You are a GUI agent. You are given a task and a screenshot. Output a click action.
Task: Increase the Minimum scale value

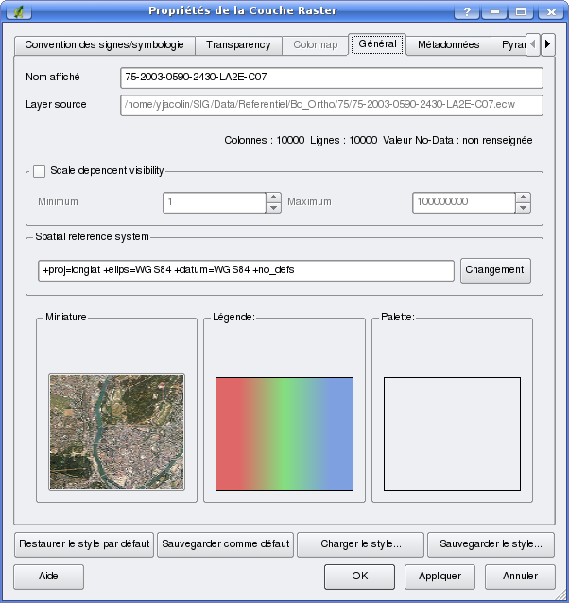click(274, 198)
